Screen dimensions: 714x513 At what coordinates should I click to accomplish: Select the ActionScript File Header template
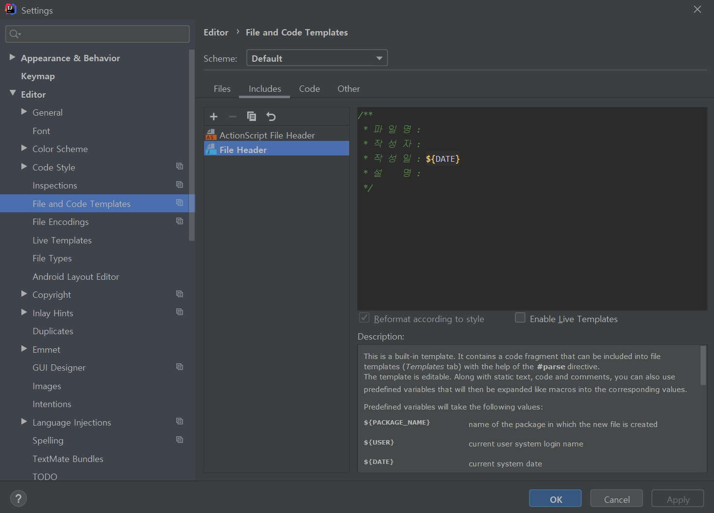[x=267, y=135]
